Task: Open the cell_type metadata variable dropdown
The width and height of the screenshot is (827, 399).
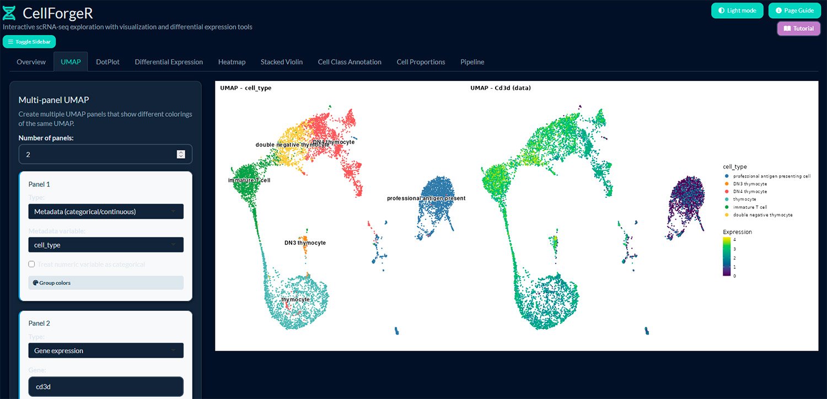Action: tap(106, 245)
